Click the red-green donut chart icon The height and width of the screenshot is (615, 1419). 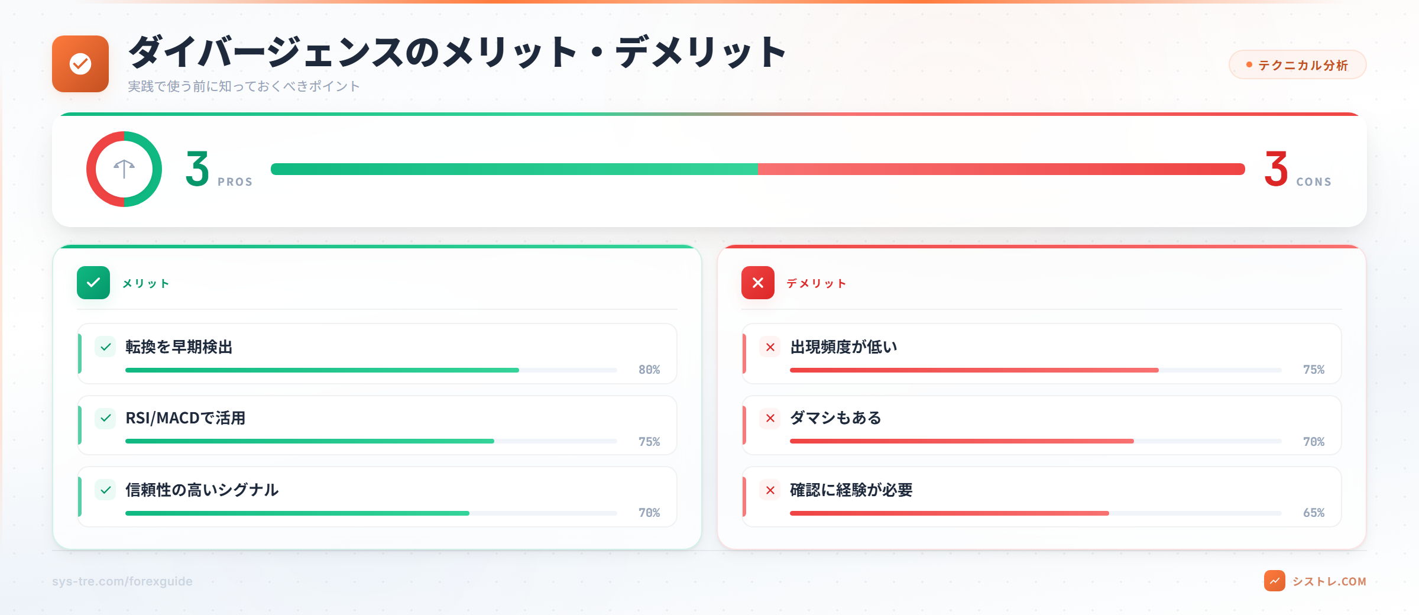(x=124, y=169)
